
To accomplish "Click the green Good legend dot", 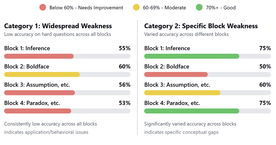I will tap(199, 8).
